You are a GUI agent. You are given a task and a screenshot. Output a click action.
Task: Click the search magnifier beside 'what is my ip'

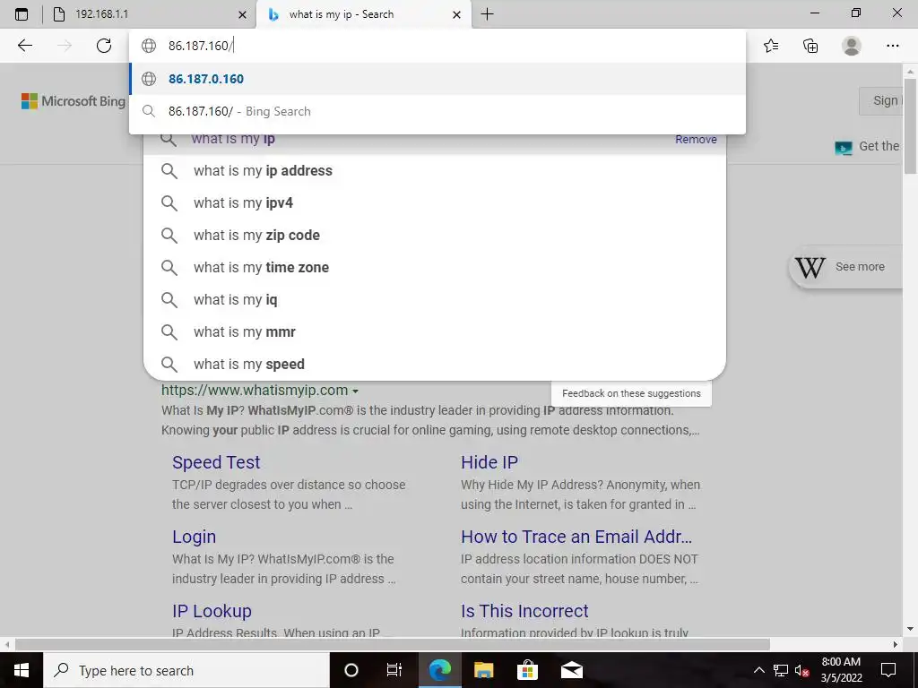[x=169, y=139]
